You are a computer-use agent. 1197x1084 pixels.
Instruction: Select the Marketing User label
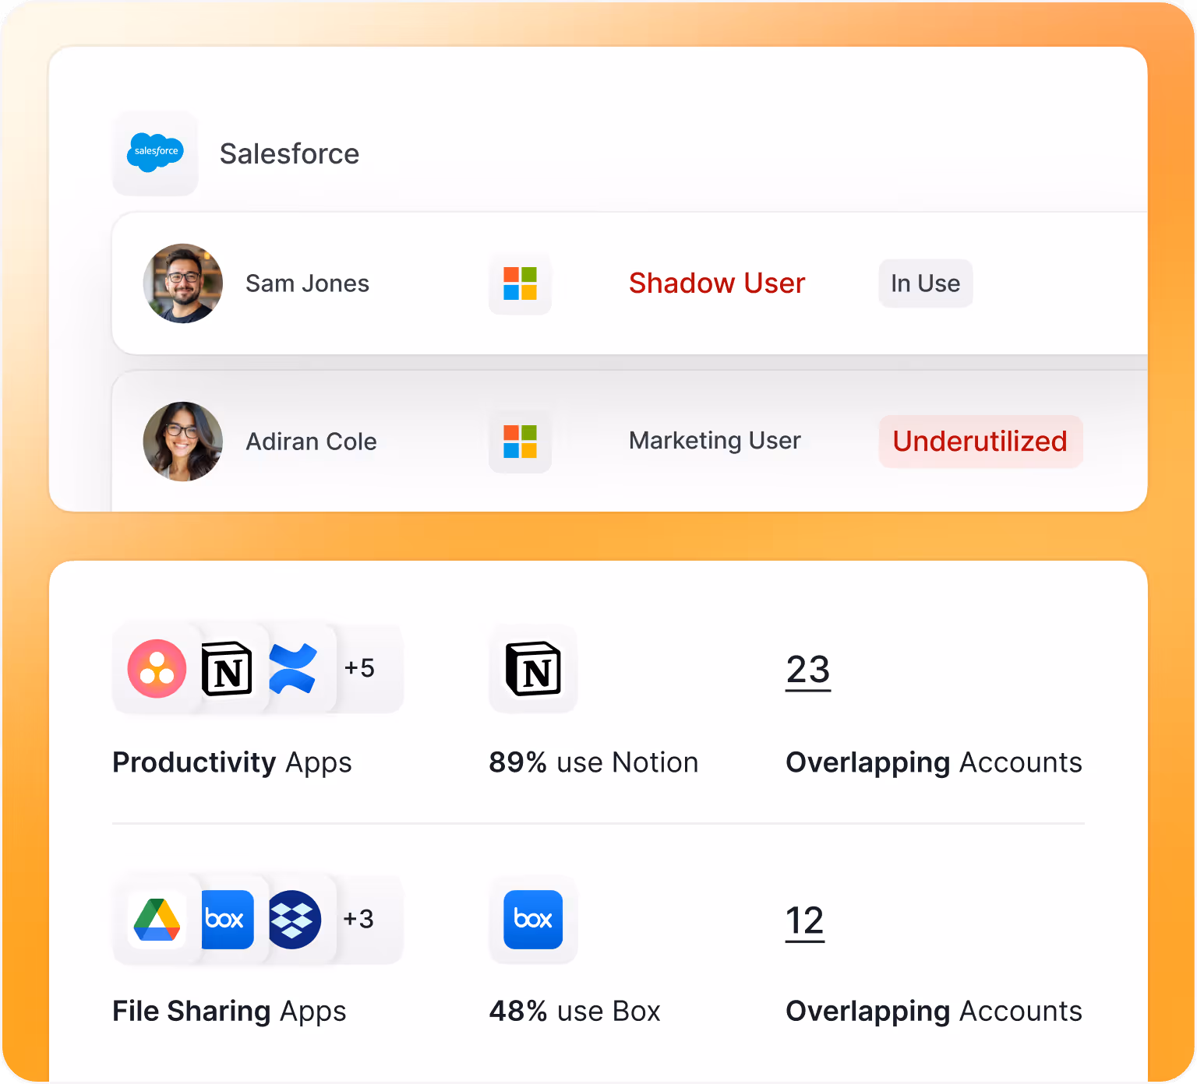pos(715,441)
